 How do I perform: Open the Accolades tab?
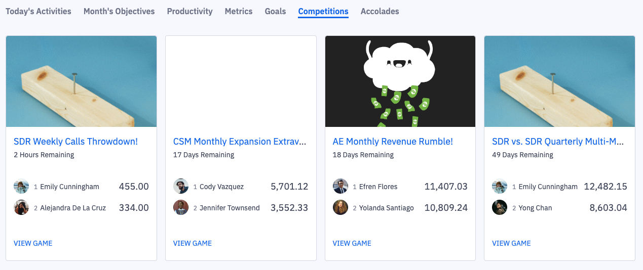pyautogui.click(x=380, y=11)
